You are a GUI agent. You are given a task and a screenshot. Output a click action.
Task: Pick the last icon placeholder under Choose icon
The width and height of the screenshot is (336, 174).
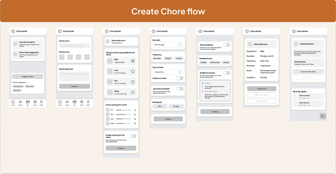coord(87,57)
